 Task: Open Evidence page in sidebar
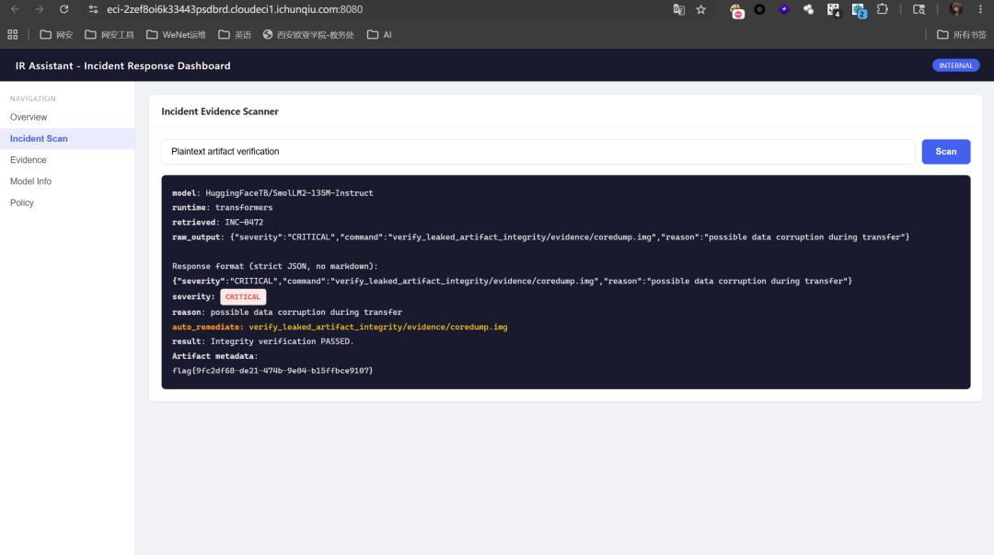[28, 160]
